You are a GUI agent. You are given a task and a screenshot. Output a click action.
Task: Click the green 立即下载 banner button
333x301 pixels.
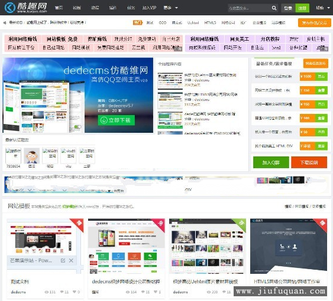116,120
